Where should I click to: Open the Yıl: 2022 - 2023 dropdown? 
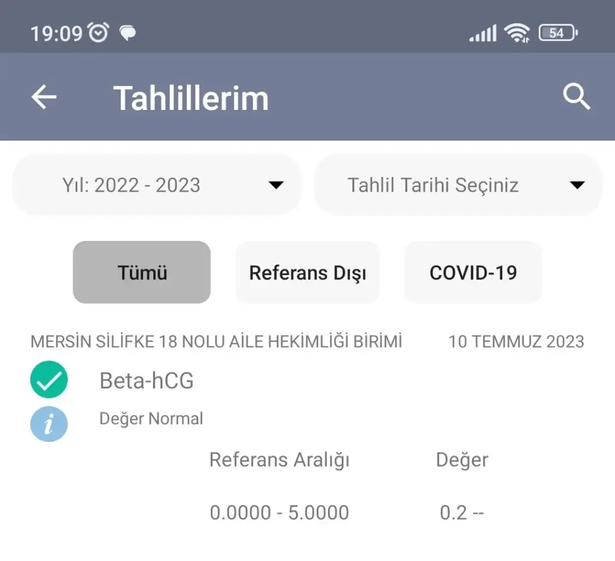[x=156, y=185]
